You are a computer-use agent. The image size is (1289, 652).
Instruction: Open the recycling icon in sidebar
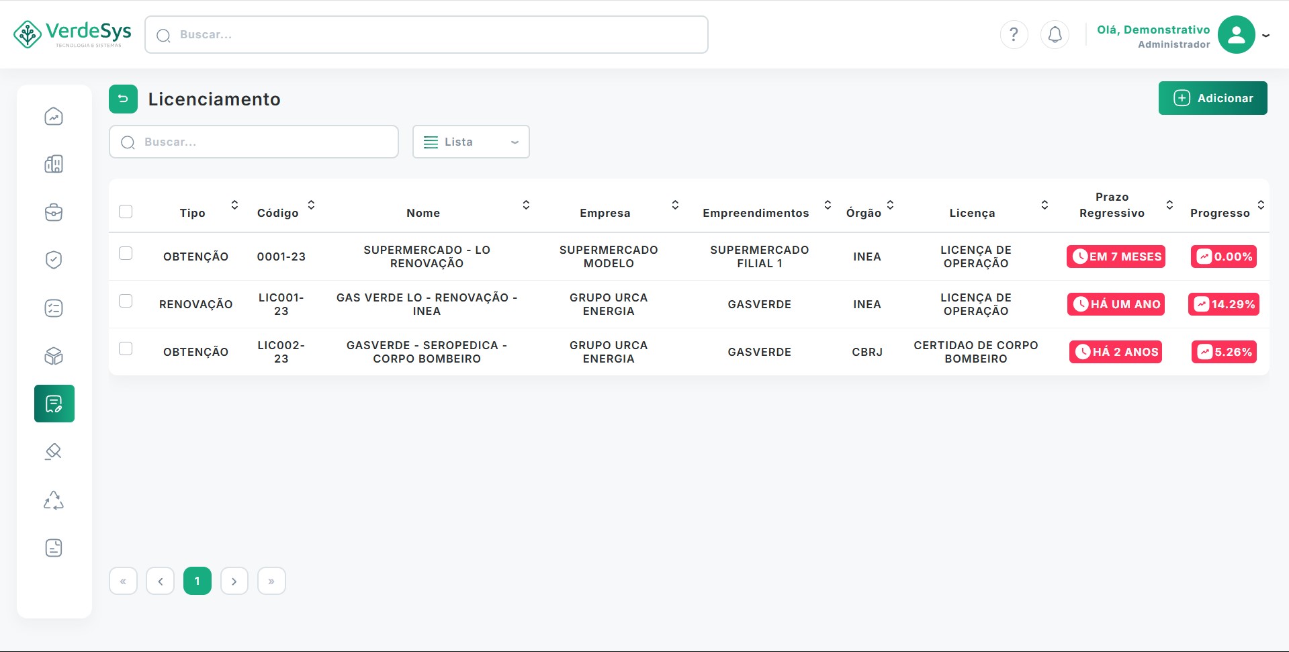pyautogui.click(x=54, y=500)
